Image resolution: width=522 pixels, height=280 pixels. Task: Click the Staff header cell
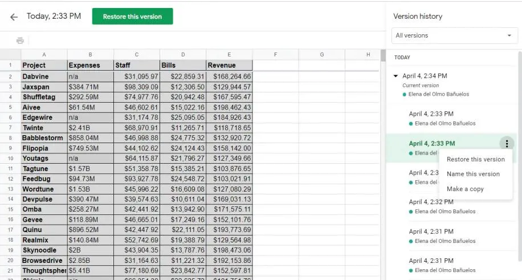137,66
